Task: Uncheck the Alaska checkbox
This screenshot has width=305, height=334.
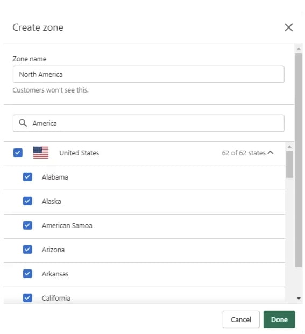Action: [27, 201]
